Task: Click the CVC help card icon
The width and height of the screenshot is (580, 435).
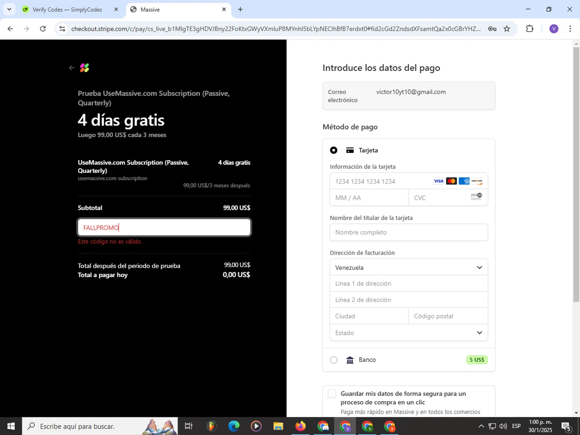Action: click(x=476, y=196)
